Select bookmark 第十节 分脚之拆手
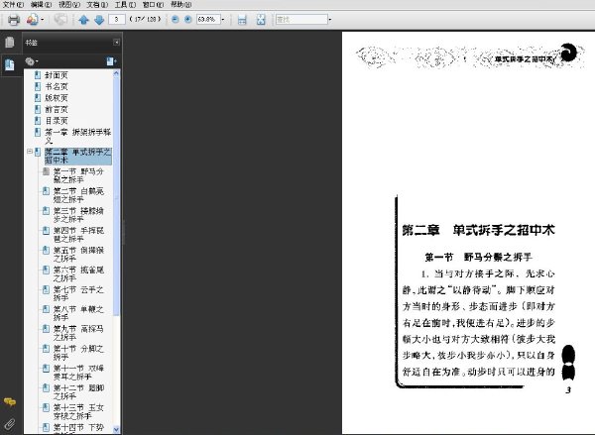The height and width of the screenshot is (435, 595). (78, 353)
